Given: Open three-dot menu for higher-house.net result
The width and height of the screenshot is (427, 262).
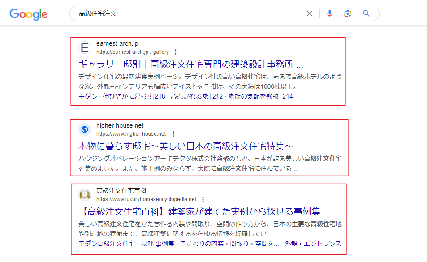Looking at the screenshot, I should [x=173, y=134].
